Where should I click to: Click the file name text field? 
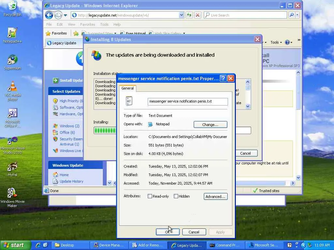188,102
